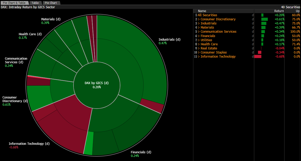The image size is (301, 161).
Task: Expand the Health Care row chevron
Action: [199, 44]
